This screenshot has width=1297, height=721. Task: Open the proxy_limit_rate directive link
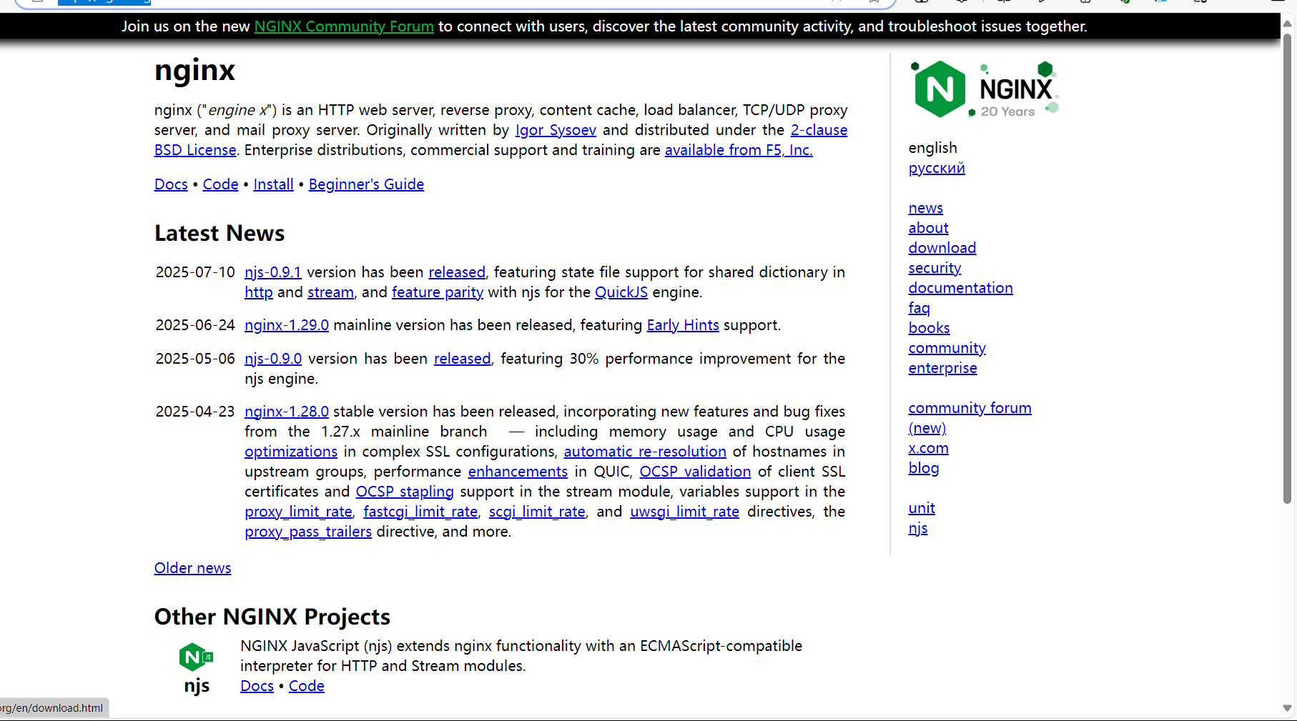(x=298, y=512)
